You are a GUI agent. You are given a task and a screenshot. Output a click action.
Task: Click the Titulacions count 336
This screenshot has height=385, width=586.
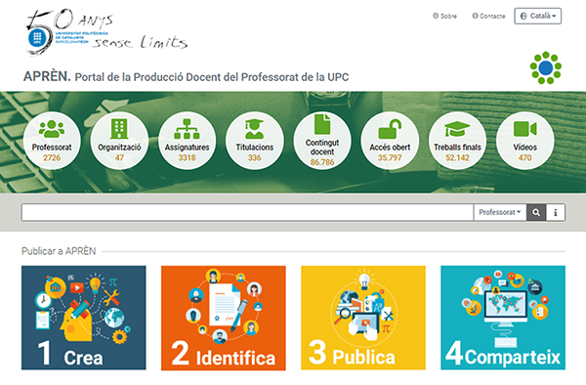255,157
